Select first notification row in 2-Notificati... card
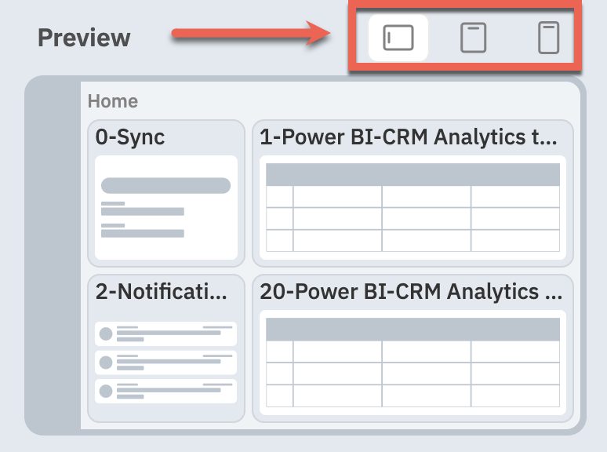 [x=165, y=334]
